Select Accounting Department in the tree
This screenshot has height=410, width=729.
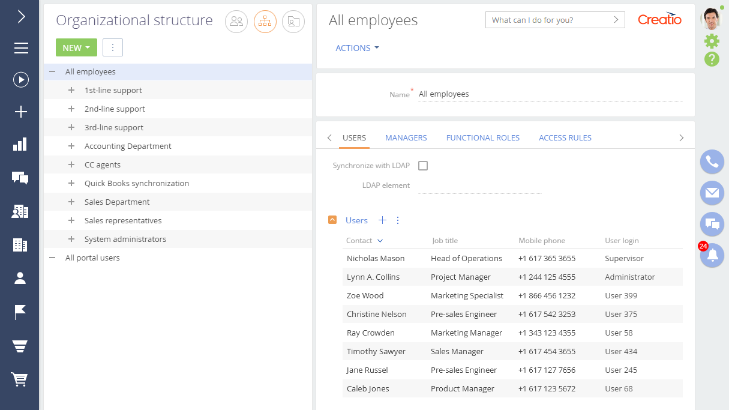128,146
